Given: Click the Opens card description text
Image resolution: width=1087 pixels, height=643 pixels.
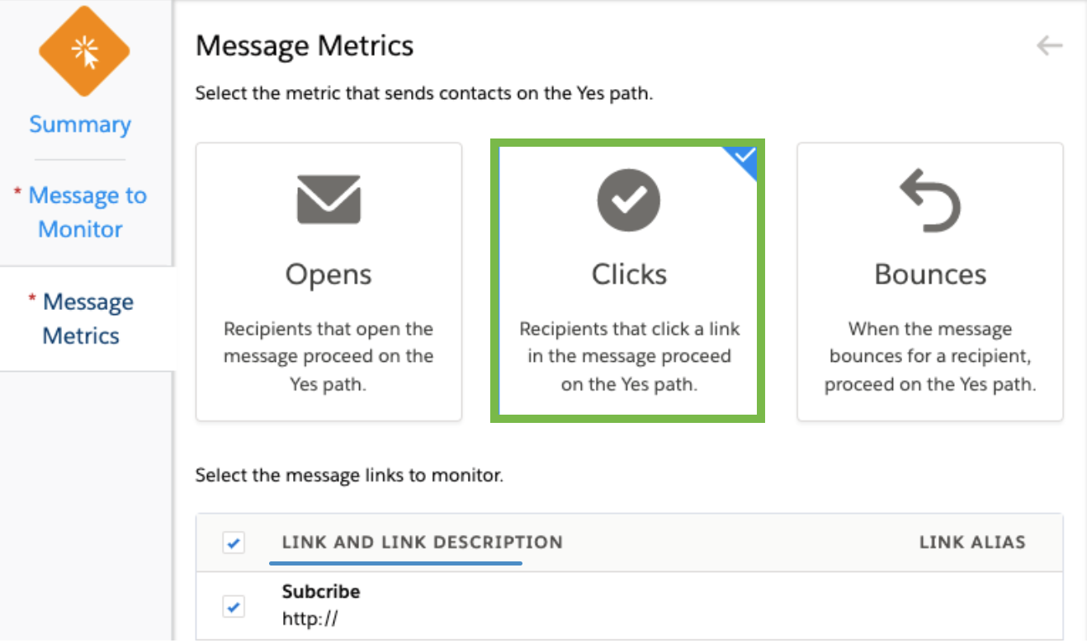Looking at the screenshot, I should [x=328, y=356].
